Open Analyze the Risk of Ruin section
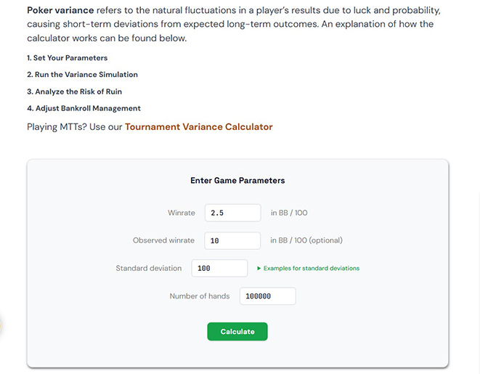Viewport: 480px width, 374px height. [x=74, y=91]
